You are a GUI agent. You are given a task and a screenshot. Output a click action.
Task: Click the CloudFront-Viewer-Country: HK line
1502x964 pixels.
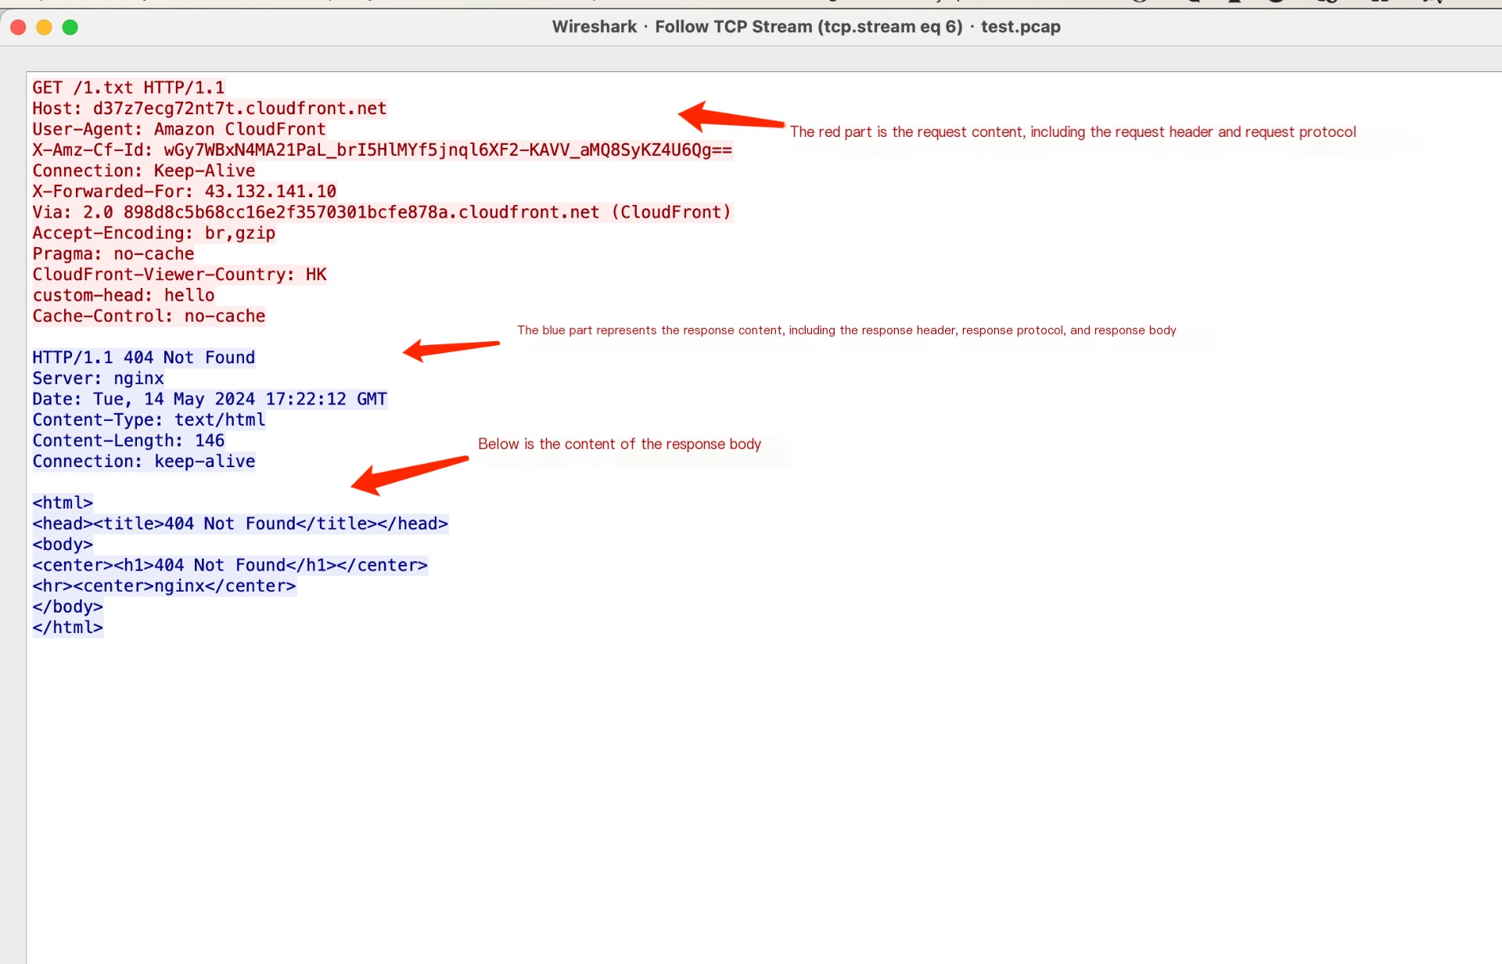pyautogui.click(x=180, y=275)
